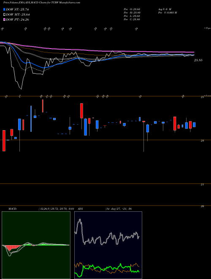
Task: Click the 'Avg V: 0 M' volume text
Action: point(165,9)
